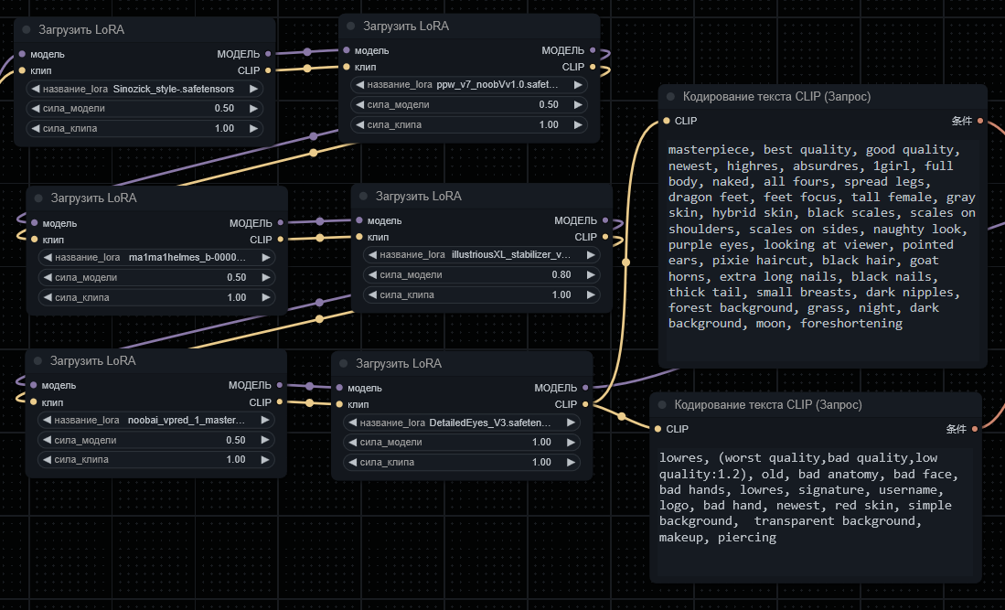The height and width of the screenshot is (610, 1005).
Task: Click модель input port of noobai_vpred_1_master node
Action: tap(33, 385)
